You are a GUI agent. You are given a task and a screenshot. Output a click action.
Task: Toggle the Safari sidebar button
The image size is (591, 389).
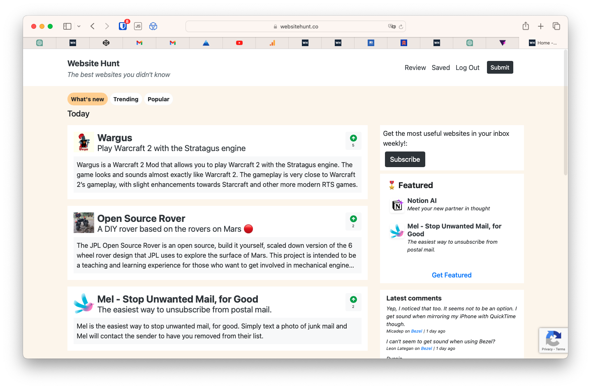pos(67,26)
